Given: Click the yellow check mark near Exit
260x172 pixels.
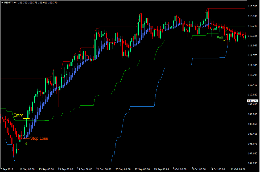Looking at the screenshot, I should (224, 40).
